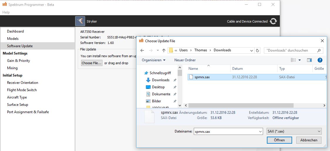330x151 pixels.
Task: Click the Spektrum Programmer title bar logo
Action: pyautogui.click(x=4, y=4)
